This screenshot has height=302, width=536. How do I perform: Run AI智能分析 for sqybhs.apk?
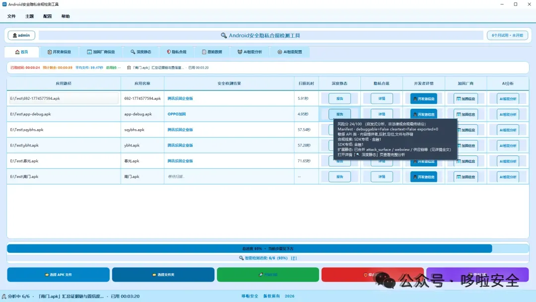[508, 130]
